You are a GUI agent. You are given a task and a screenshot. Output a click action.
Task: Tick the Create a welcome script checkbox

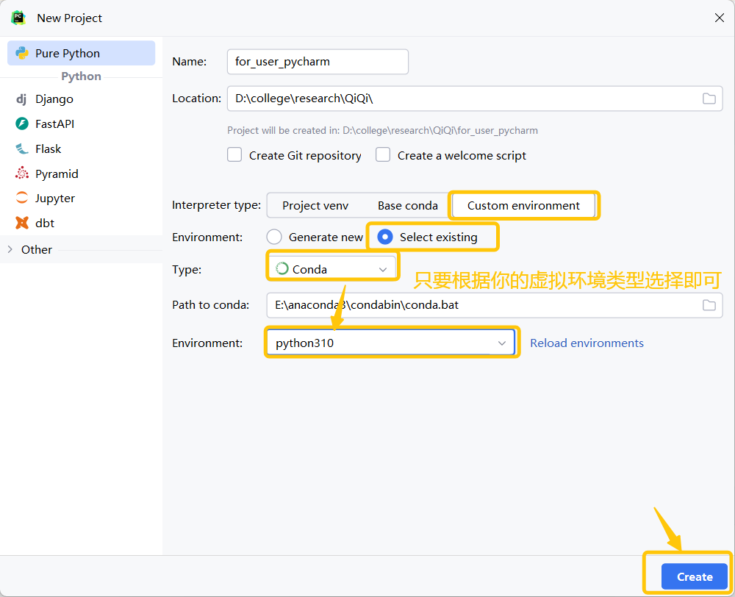pos(383,155)
